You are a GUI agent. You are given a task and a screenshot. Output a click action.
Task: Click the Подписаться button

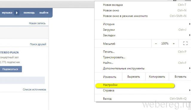pos(11,69)
